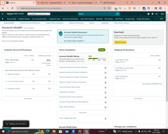Open the Windows notification center icon
The height and width of the screenshot is (134, 168).
(164, 131)
